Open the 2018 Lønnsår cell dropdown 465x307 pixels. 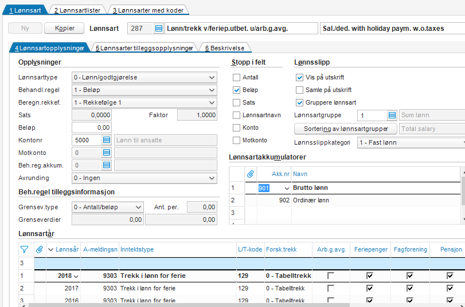(76, 276)
